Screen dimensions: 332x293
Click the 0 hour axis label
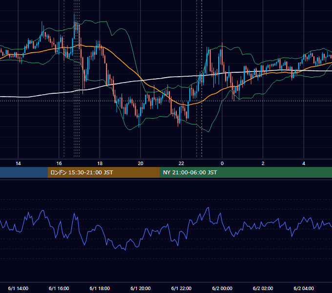click(222, 164)
